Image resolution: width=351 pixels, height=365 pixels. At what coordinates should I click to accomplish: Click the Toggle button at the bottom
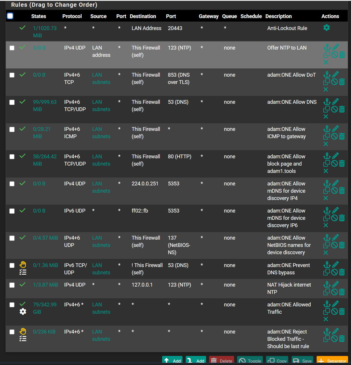point(250,362)
